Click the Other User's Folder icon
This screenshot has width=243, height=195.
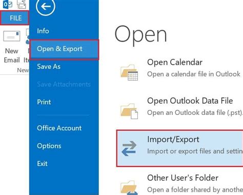[129, 187]
